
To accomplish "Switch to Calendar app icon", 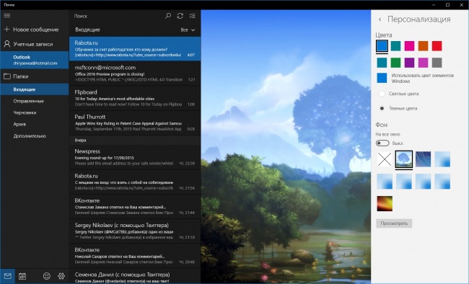I will 22,276.
